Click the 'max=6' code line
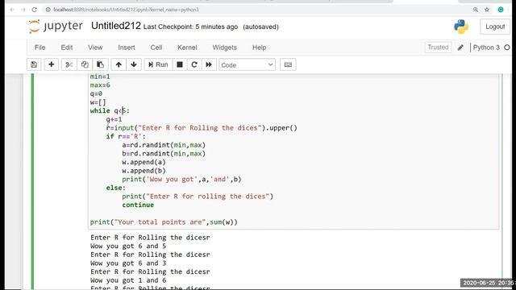516x290 pixels. pyautogui.click(x=100, y=85)
